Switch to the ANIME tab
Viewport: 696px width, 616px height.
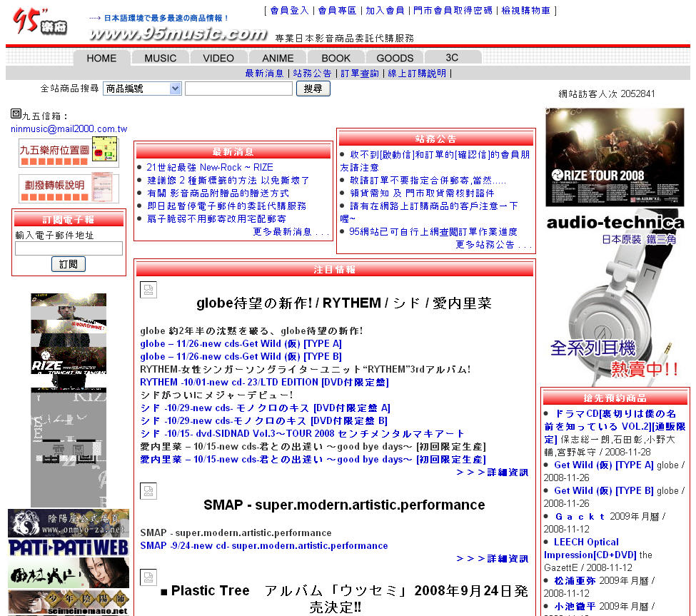pos(278,58)
